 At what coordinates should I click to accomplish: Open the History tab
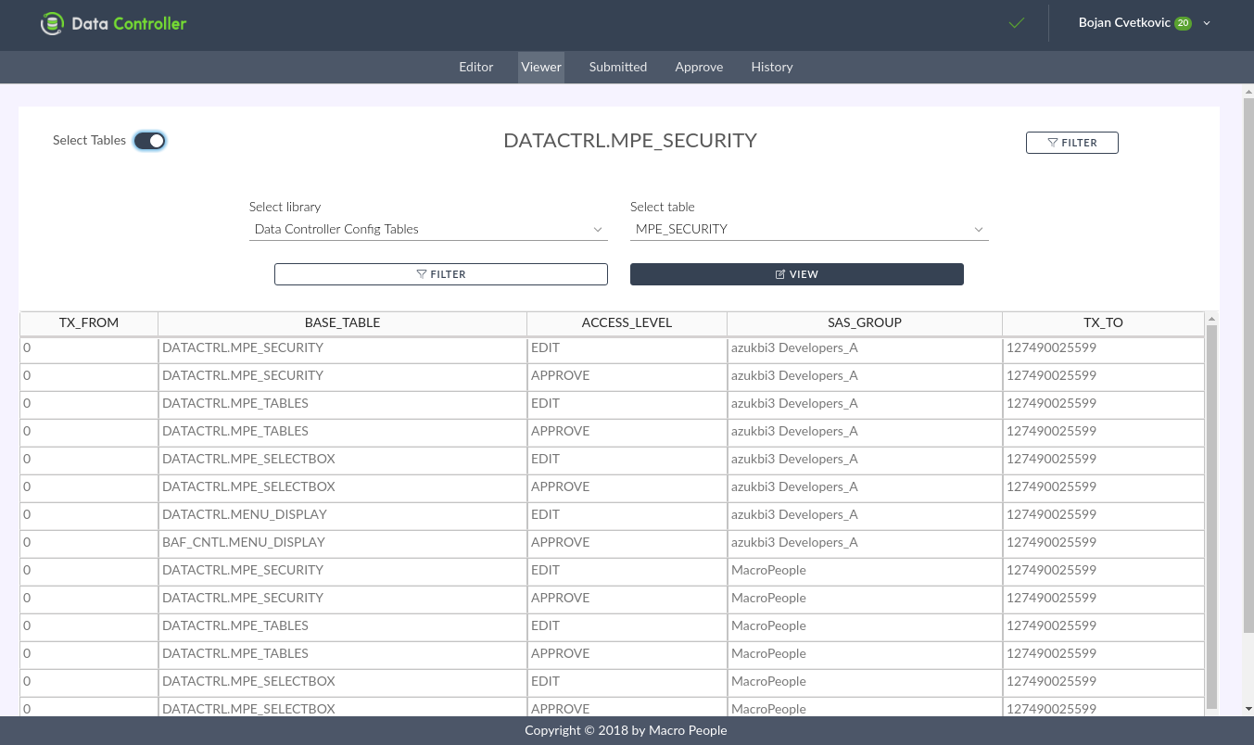771,67
